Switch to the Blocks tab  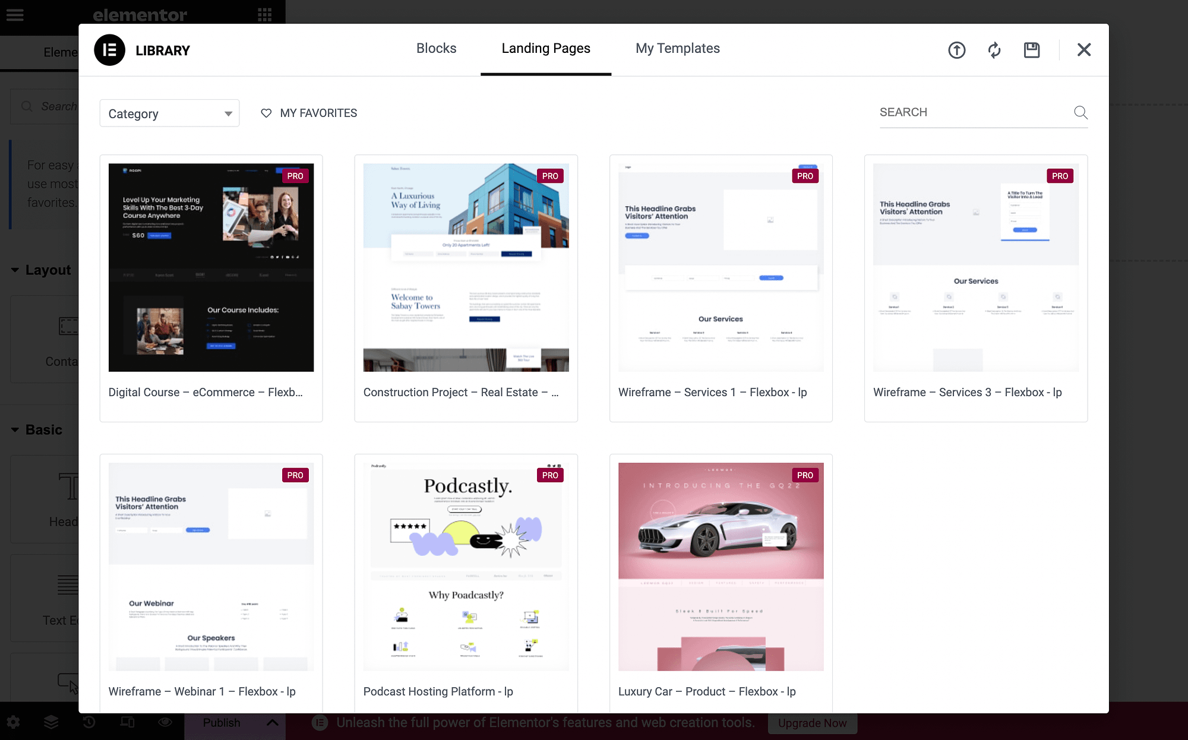click(x=437, y=48)
